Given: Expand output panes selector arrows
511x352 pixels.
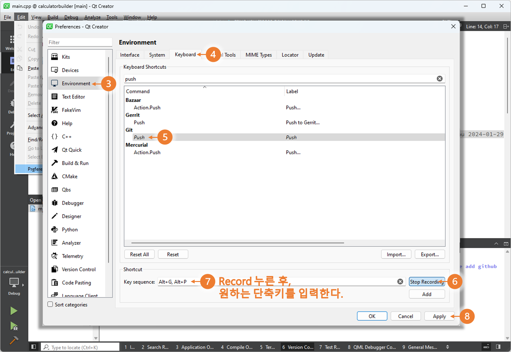Looking at the screenshot, I should pos(447,347).
